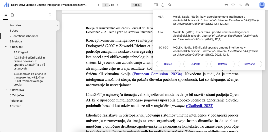Jump to 1 Uvod section
This screenshot has height=132, width=268.
[x=14, y=31]
